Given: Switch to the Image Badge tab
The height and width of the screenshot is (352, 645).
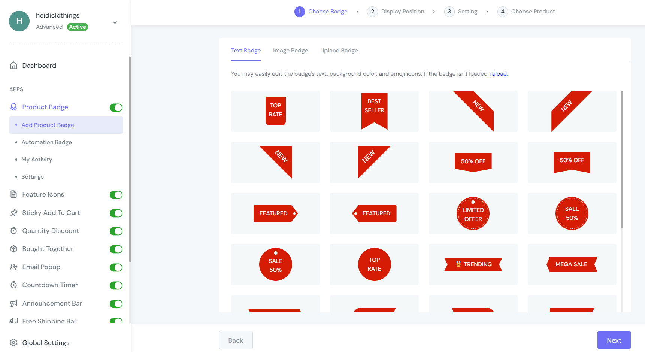Looking at the screenshot, I should coord(290,51).
